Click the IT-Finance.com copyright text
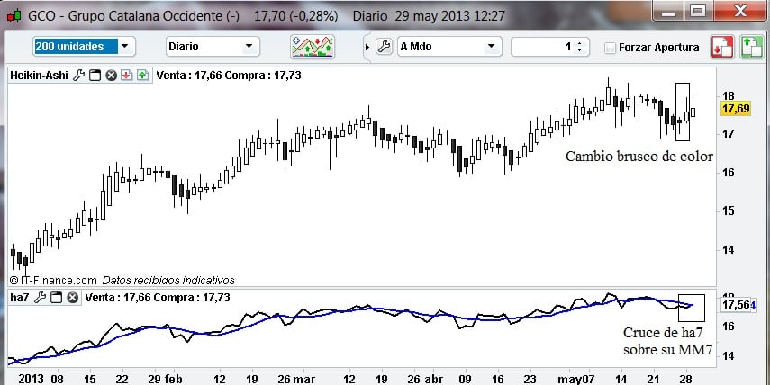 [x=53, y=281]
